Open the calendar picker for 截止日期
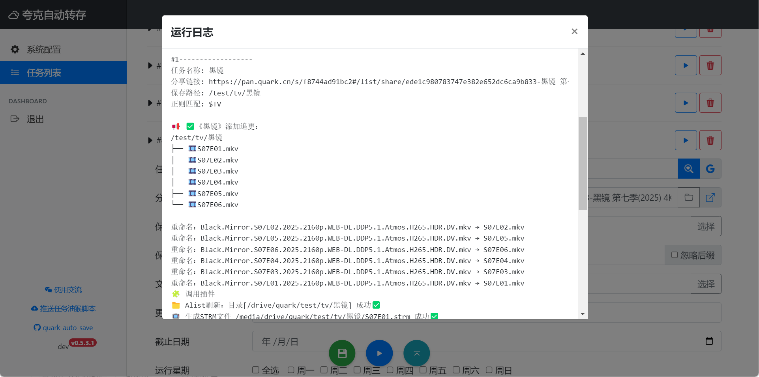 [x=709, y=341]
